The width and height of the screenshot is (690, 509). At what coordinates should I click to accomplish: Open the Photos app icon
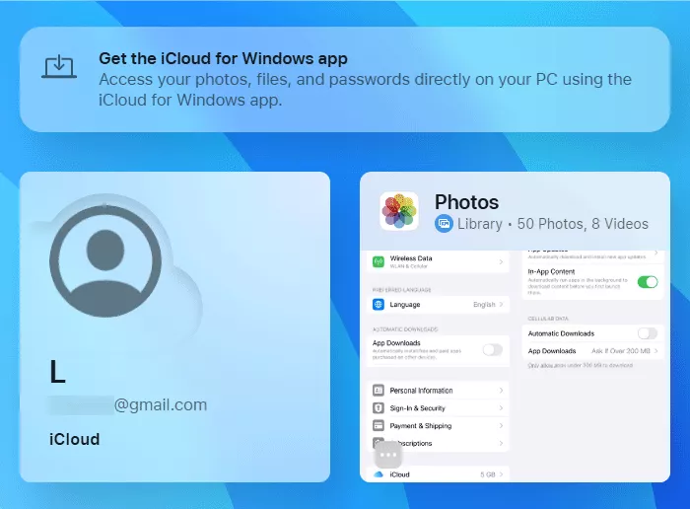click(399, 211)
